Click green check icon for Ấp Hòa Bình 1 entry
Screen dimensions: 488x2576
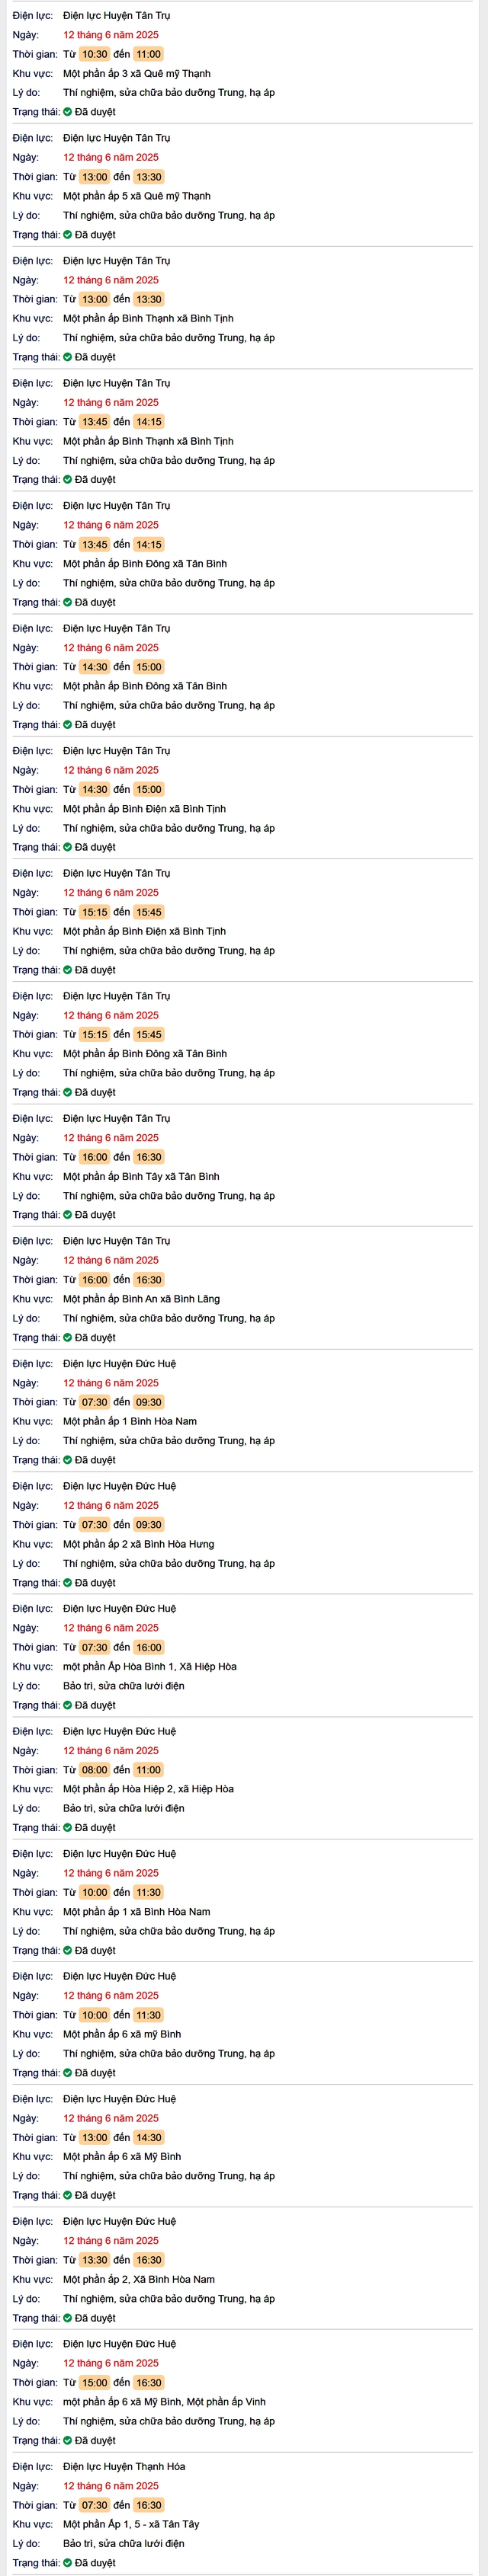click(x=68, y=1705)
